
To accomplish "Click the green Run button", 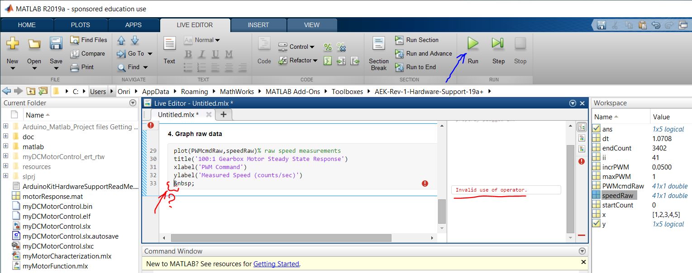I will click(x=473, y=43).
